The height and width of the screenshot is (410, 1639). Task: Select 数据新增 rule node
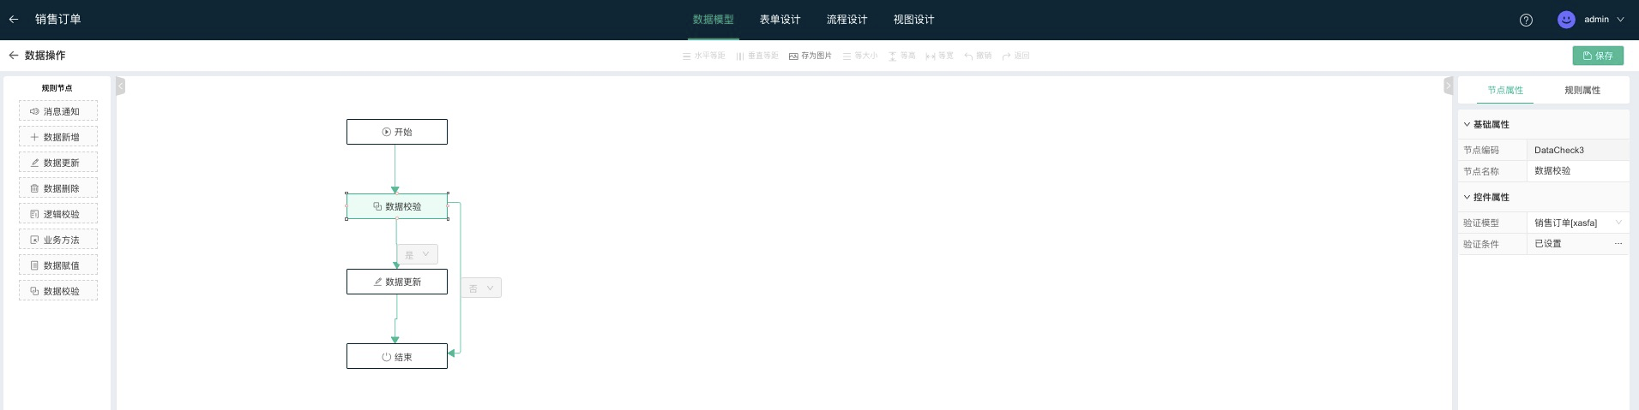[x=58, y=137]
